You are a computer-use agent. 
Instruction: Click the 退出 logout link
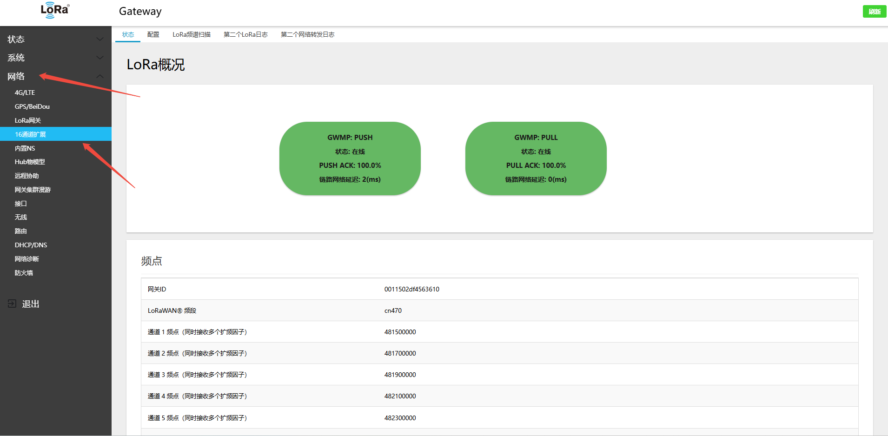(x=31, y=304)
